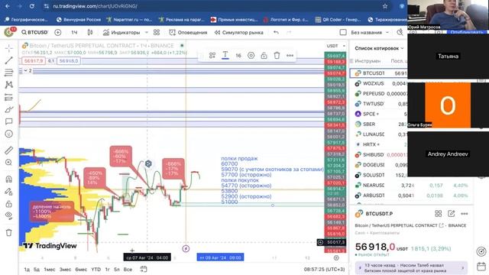Select the text annotation tool in sidebar
The height and width of the screenshot is (275, 489).
coord(8,121)
